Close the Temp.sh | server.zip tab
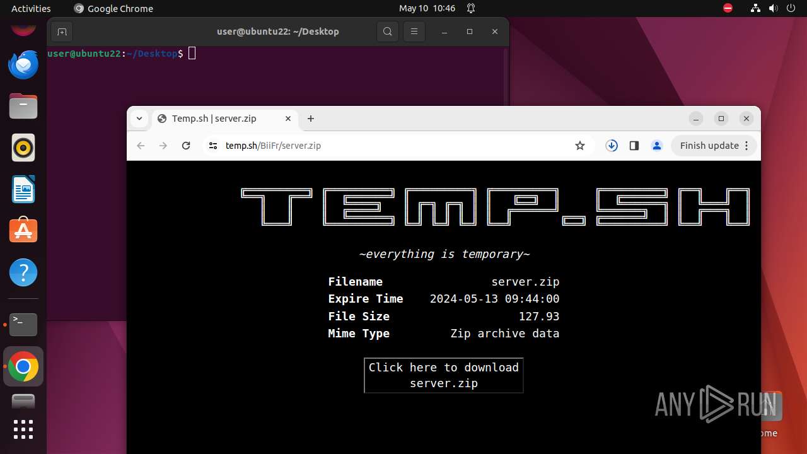The image size is (807, 454). [288, 119]
